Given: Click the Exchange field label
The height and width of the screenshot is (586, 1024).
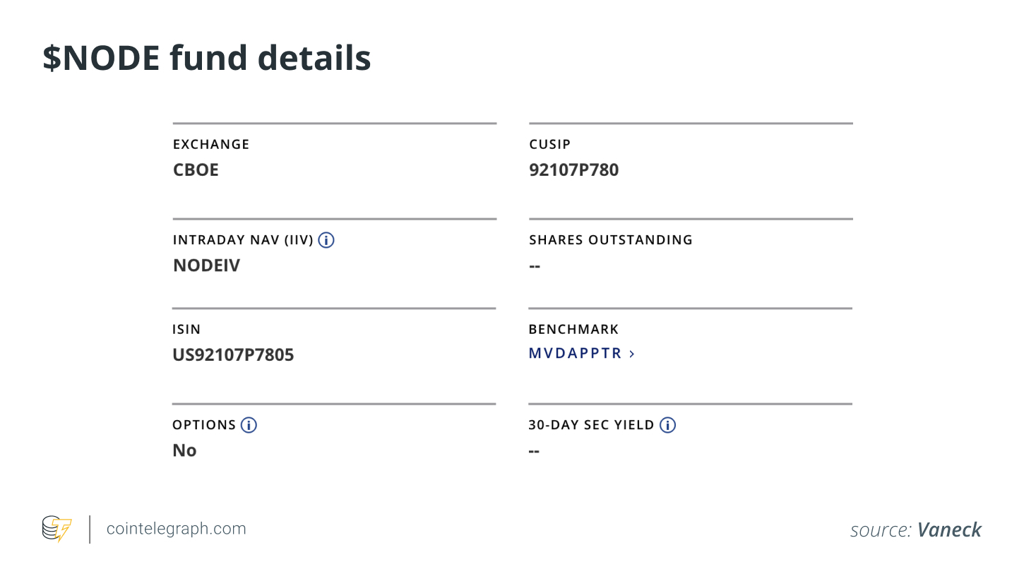Looking at the screenshot, I should [x=211, y=145].
